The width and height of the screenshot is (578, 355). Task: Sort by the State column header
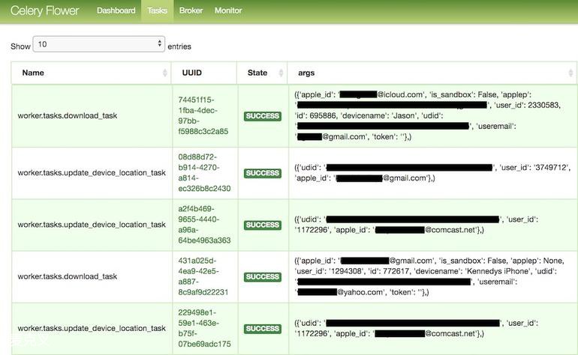262,73
